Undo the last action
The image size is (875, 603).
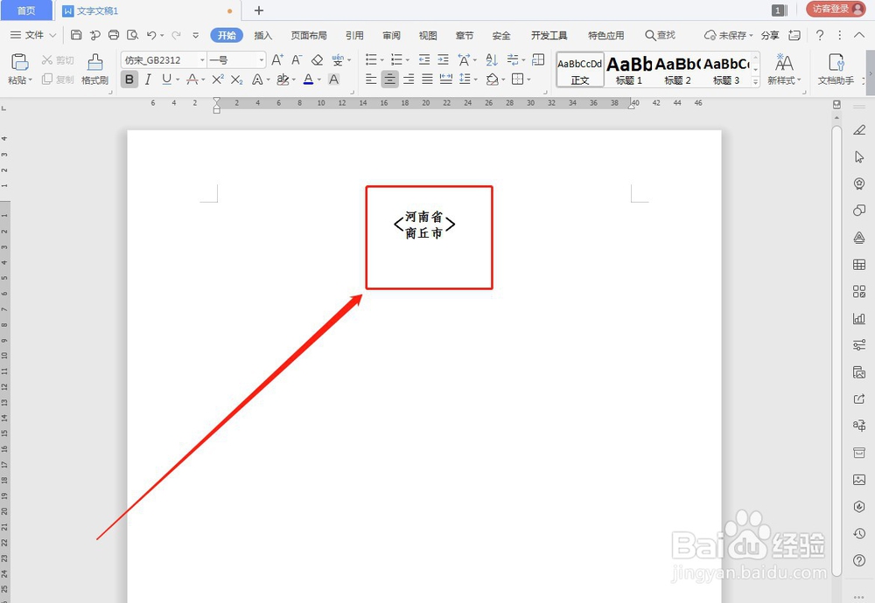pyautogui.click(x=151, y=35)
